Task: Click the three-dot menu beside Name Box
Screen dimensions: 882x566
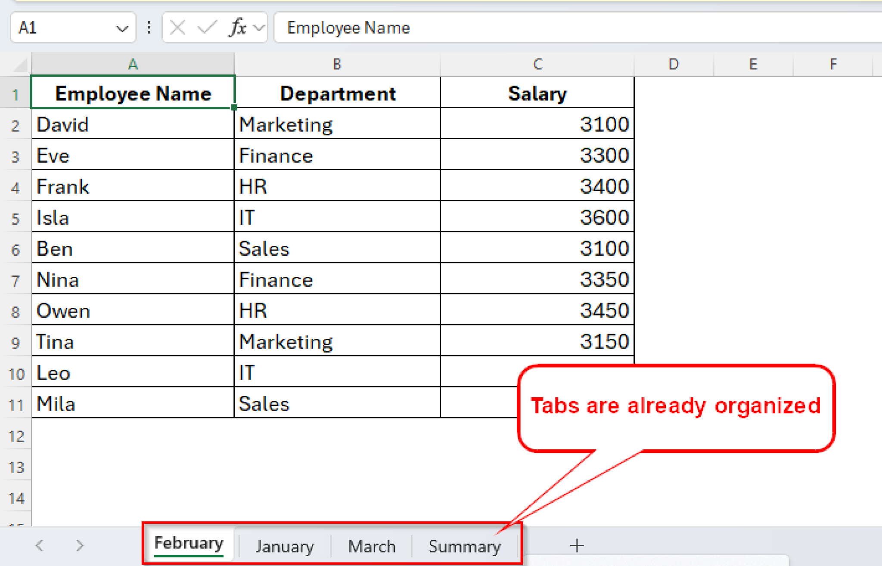Action: point(149,28)
